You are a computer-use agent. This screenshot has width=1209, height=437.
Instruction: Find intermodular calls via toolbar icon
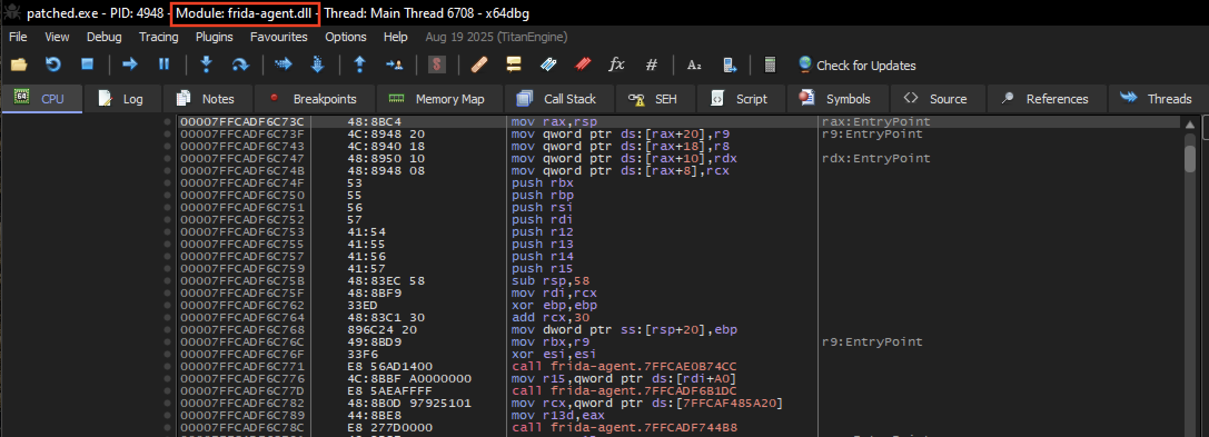(x=730, y=65)
